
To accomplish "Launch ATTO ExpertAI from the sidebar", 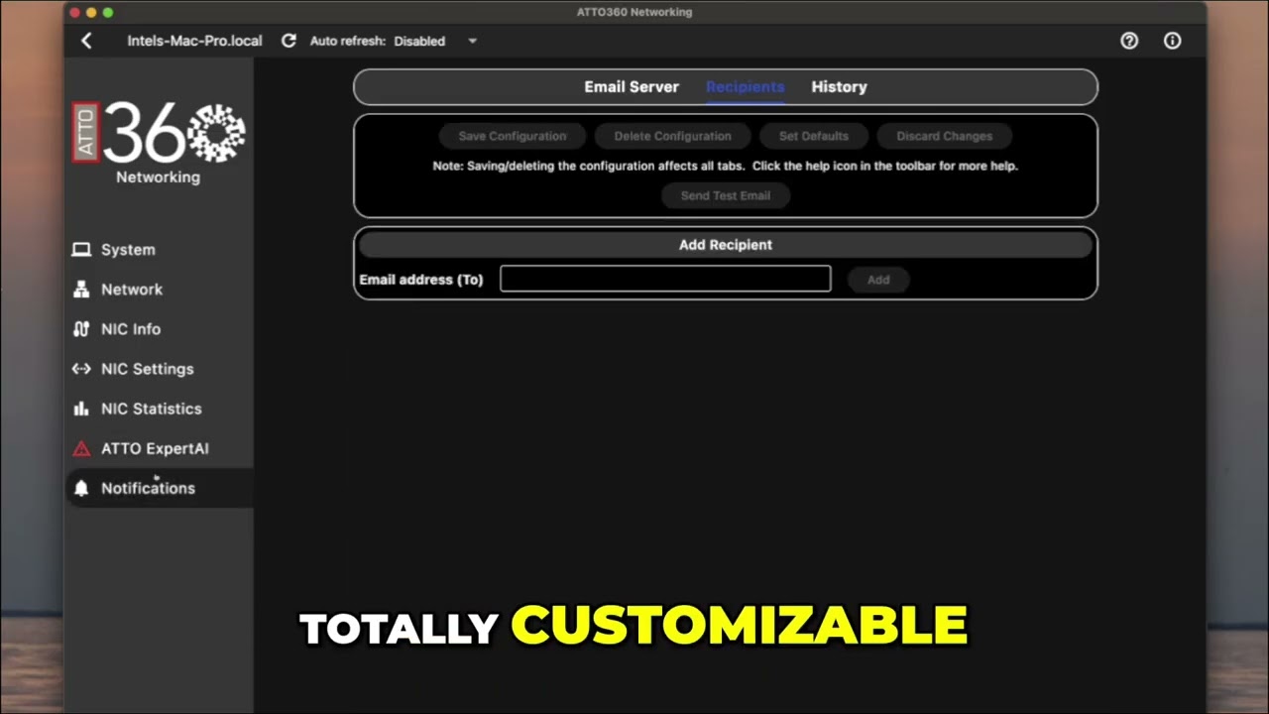I will click(160, 448).
